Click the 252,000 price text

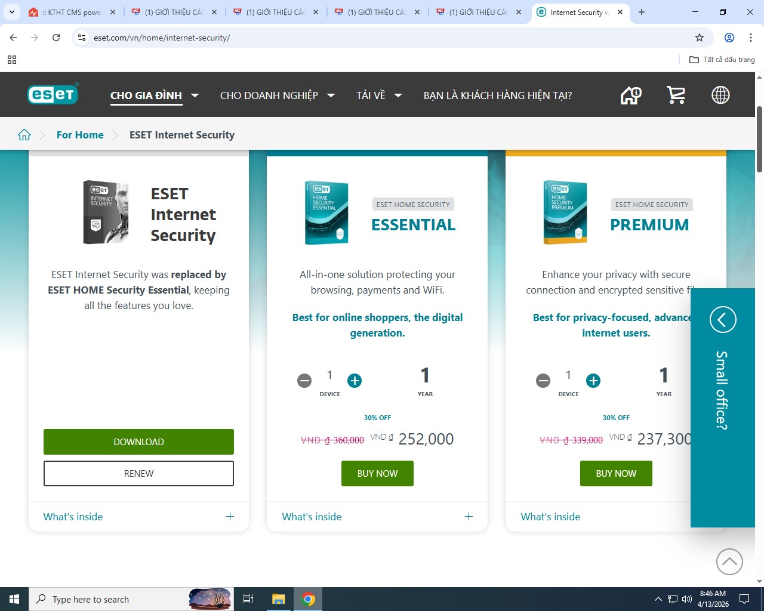coord(426,439)
